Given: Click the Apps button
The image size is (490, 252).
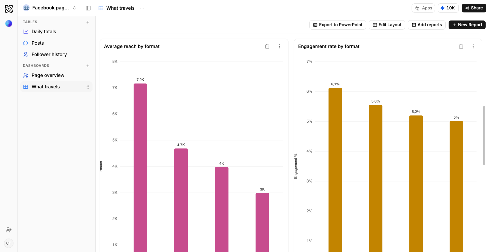Looking at the screenshot, I should [x=423, y=8].
